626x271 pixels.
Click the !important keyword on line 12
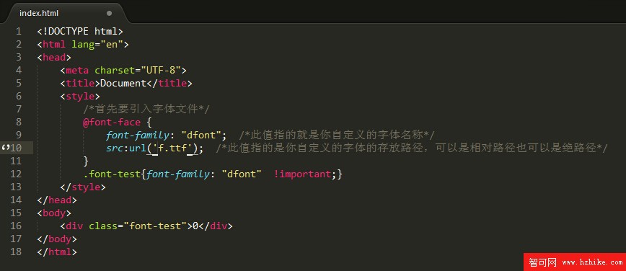coord(303,174)
